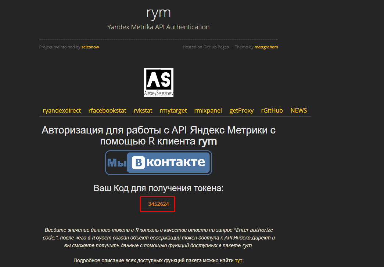The height and width of the screenshot is (267, 384).
Task: Open the NEWS section
Action: [298, 110]
